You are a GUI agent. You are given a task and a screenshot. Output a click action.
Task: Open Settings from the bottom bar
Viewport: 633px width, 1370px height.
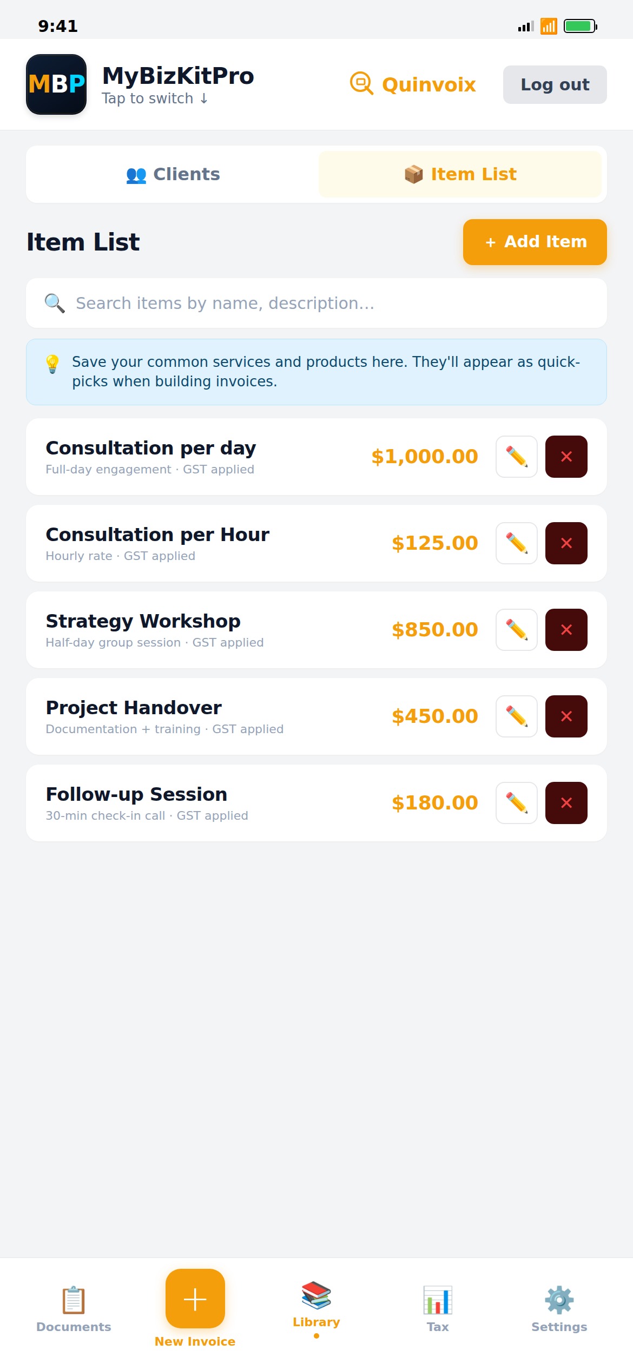tap(559, 1308)
